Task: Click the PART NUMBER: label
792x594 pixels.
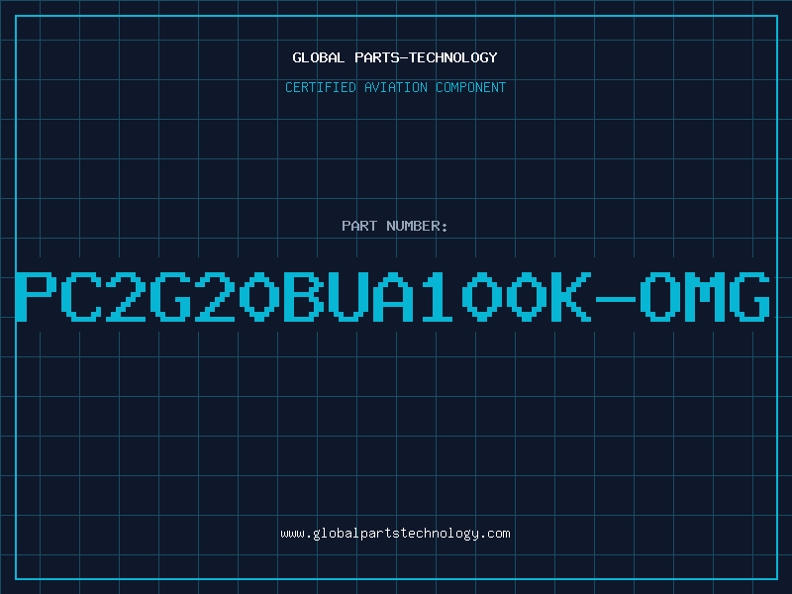Action: click(x=395, y=226)
